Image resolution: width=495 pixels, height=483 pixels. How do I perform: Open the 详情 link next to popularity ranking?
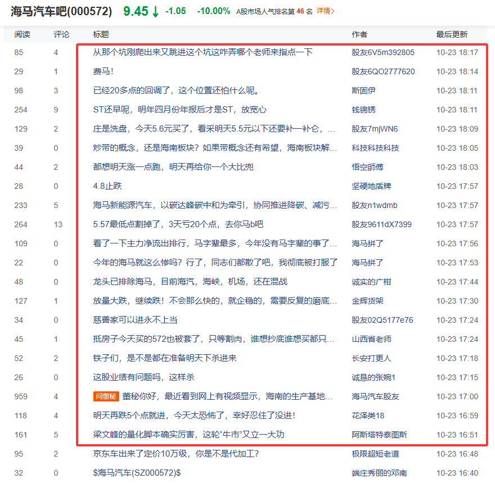point(325,11)
